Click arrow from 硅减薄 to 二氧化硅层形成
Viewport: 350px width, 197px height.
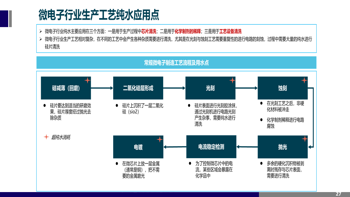102,88
